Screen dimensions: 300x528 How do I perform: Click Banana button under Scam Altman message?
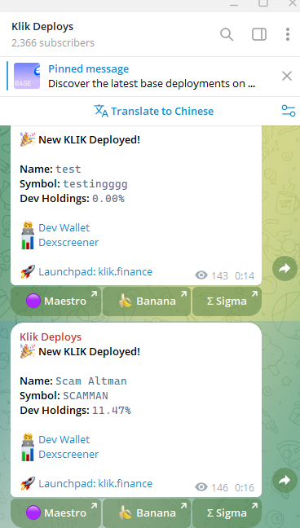147,513
